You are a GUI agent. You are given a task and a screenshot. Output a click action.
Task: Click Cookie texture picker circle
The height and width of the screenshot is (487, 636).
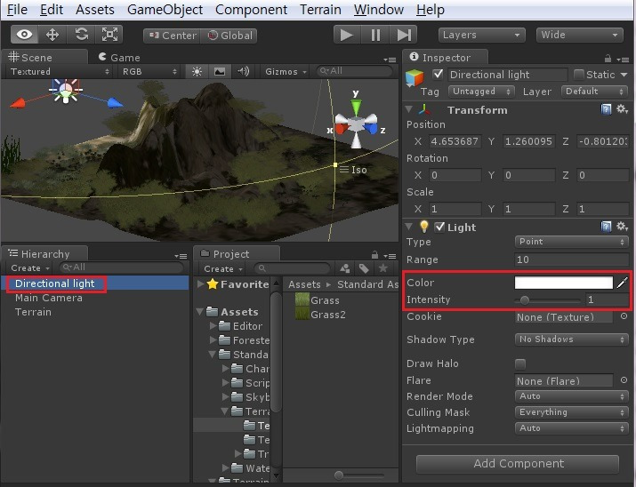(x=624, y=316)
